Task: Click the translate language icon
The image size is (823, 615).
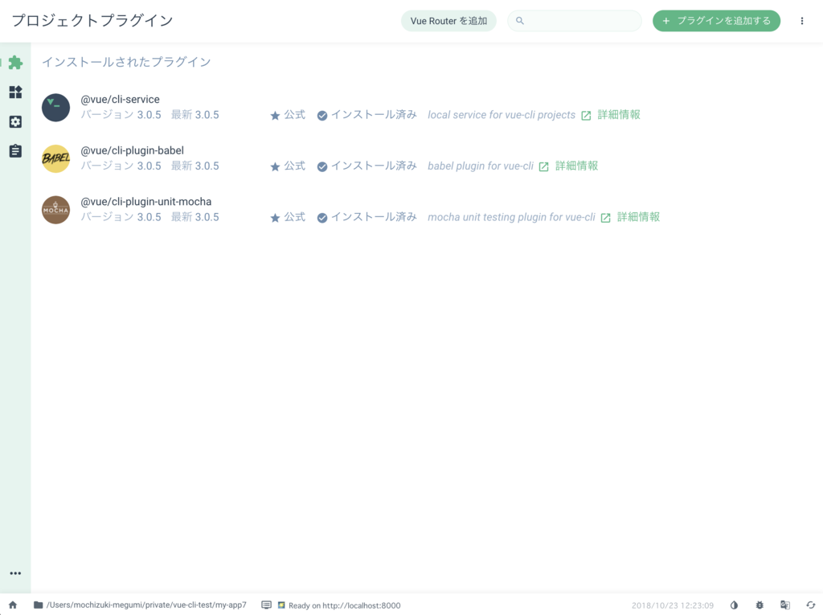Action: point(785,605)
